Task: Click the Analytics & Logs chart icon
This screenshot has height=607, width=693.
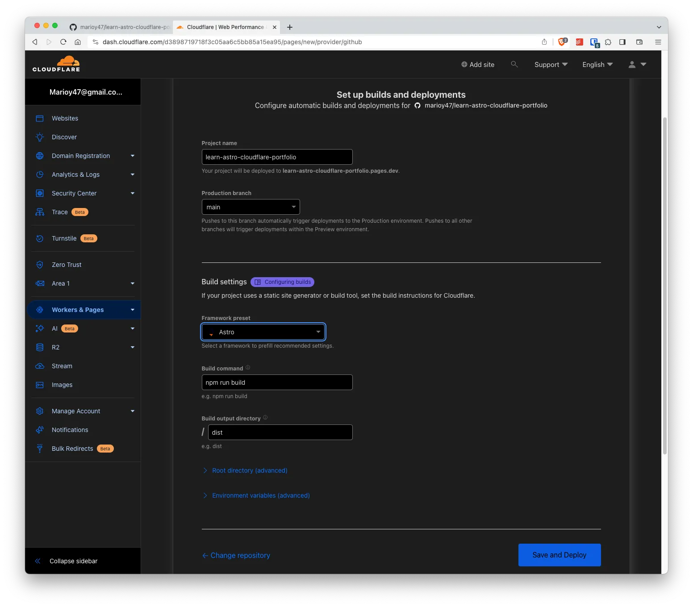Action: pos(40,175)
